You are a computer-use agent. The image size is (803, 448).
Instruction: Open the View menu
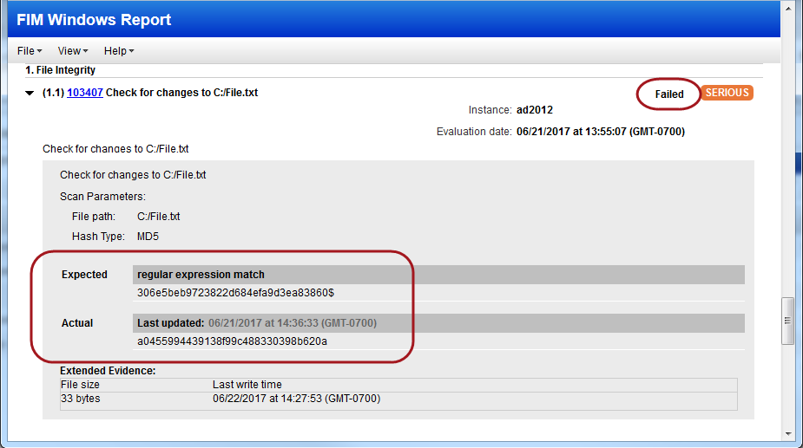click(x=72, y=51)
